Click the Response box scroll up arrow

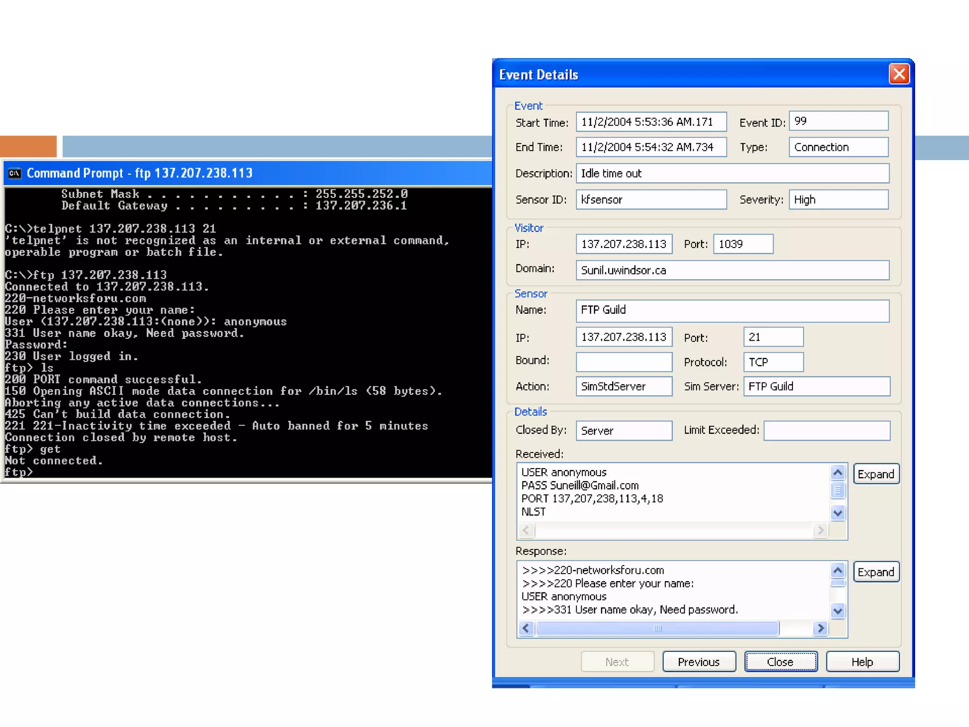coord(838,570)
